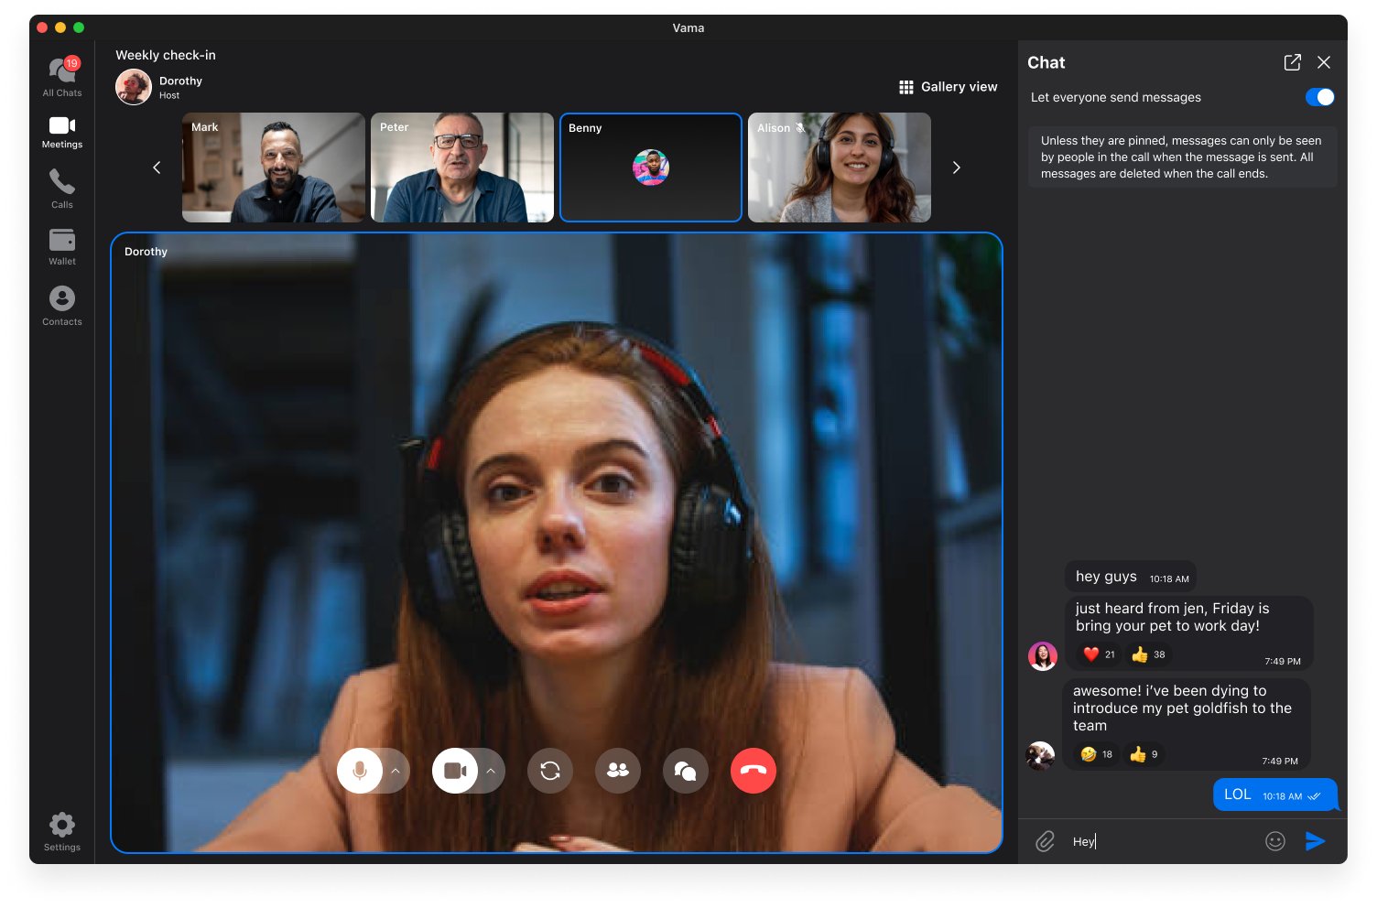Image resolution: width=1377 pixels, height=908 pixels.
Task: Click the "hey guys" message
Action: [x=1130, y=577]
